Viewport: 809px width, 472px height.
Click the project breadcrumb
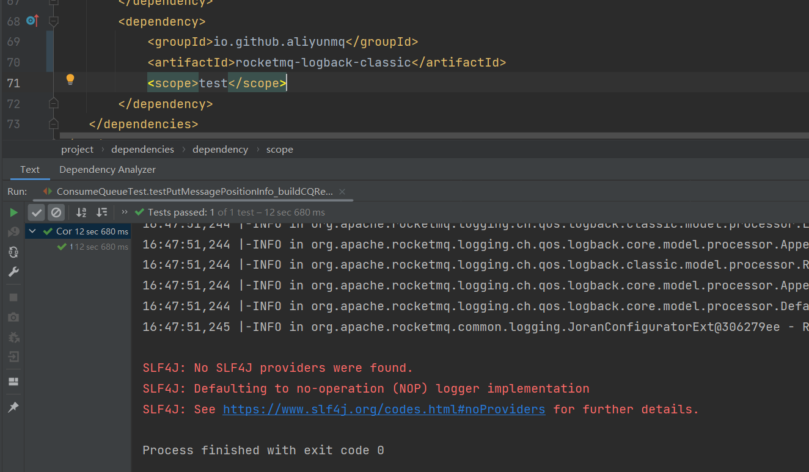(x=78, y=149)
